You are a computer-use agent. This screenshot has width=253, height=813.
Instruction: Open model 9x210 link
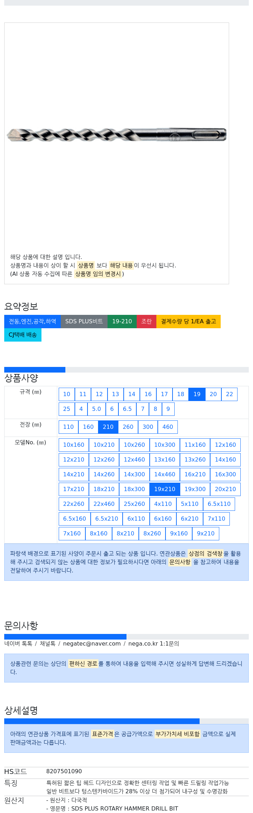pos(206,534)
